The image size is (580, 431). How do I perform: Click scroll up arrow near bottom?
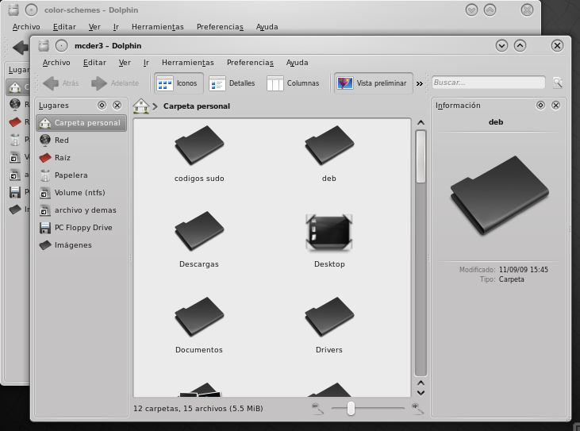(421, 383)
